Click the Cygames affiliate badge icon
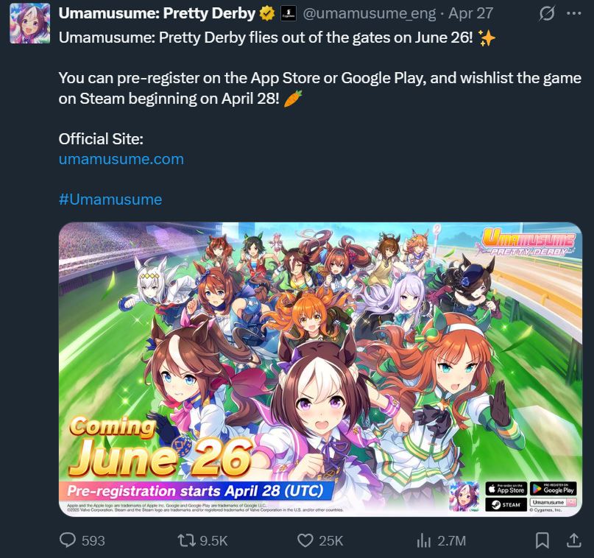Image resolution: width=594 pixels, height=558 pixels. [289, 14]
